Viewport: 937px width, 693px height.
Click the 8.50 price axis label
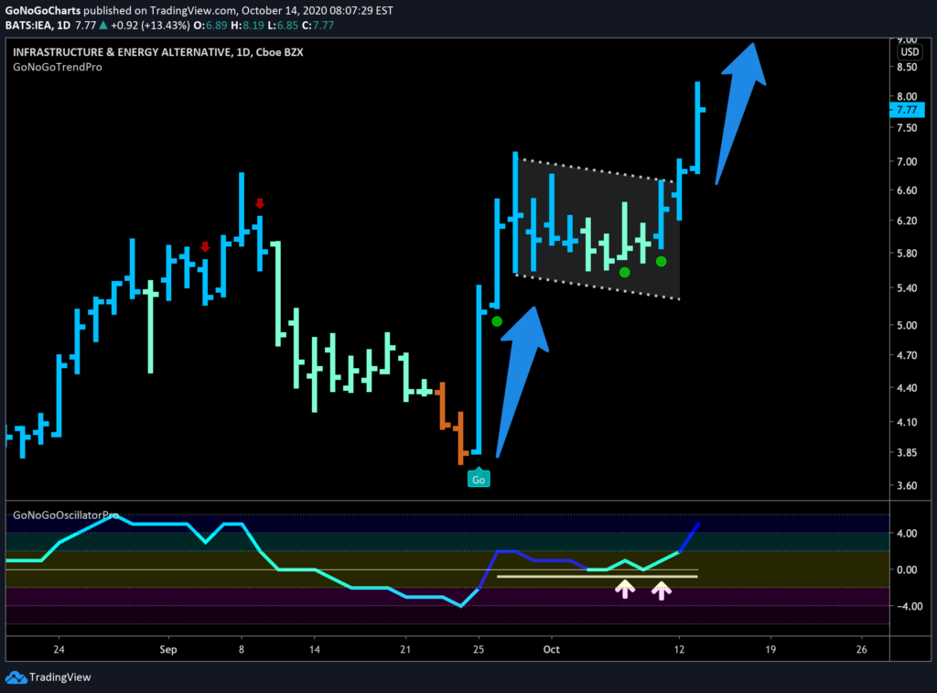coord(907,67)
